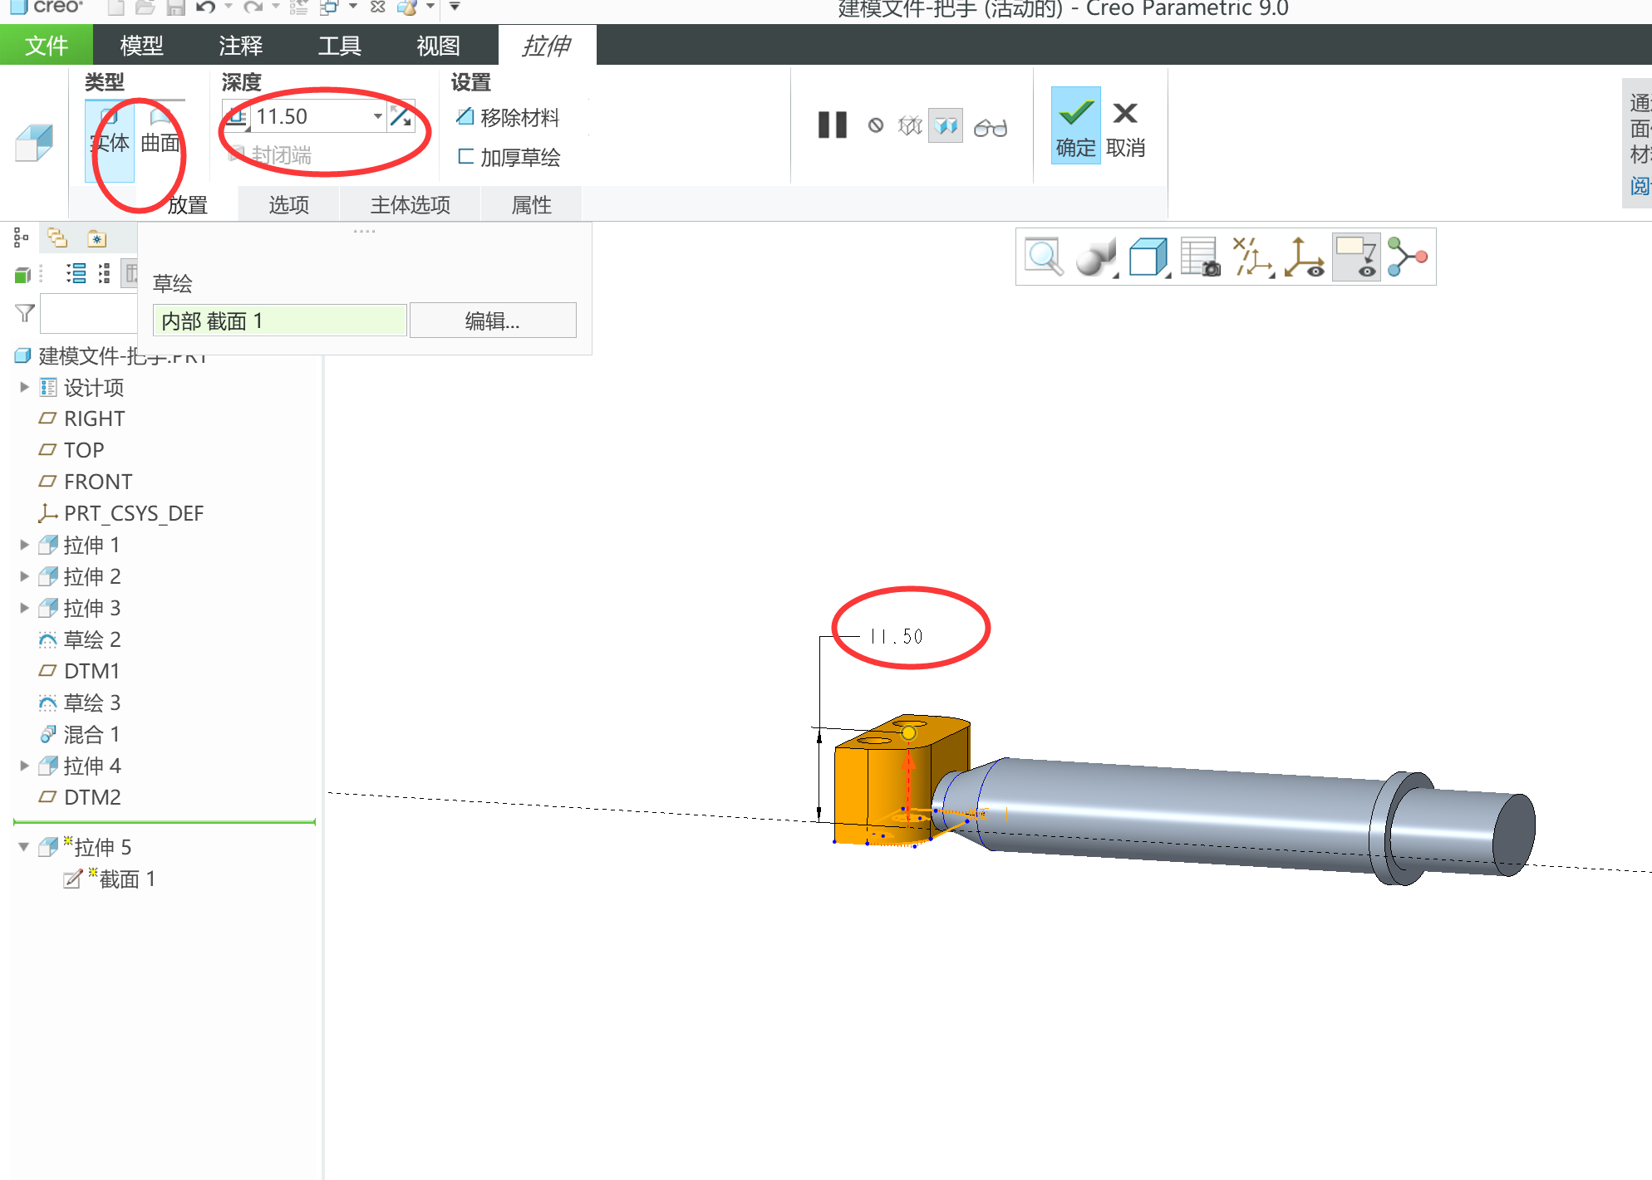Open the undo history dropdown arrow
The image size is (1652, 1180).
[229, 7]
